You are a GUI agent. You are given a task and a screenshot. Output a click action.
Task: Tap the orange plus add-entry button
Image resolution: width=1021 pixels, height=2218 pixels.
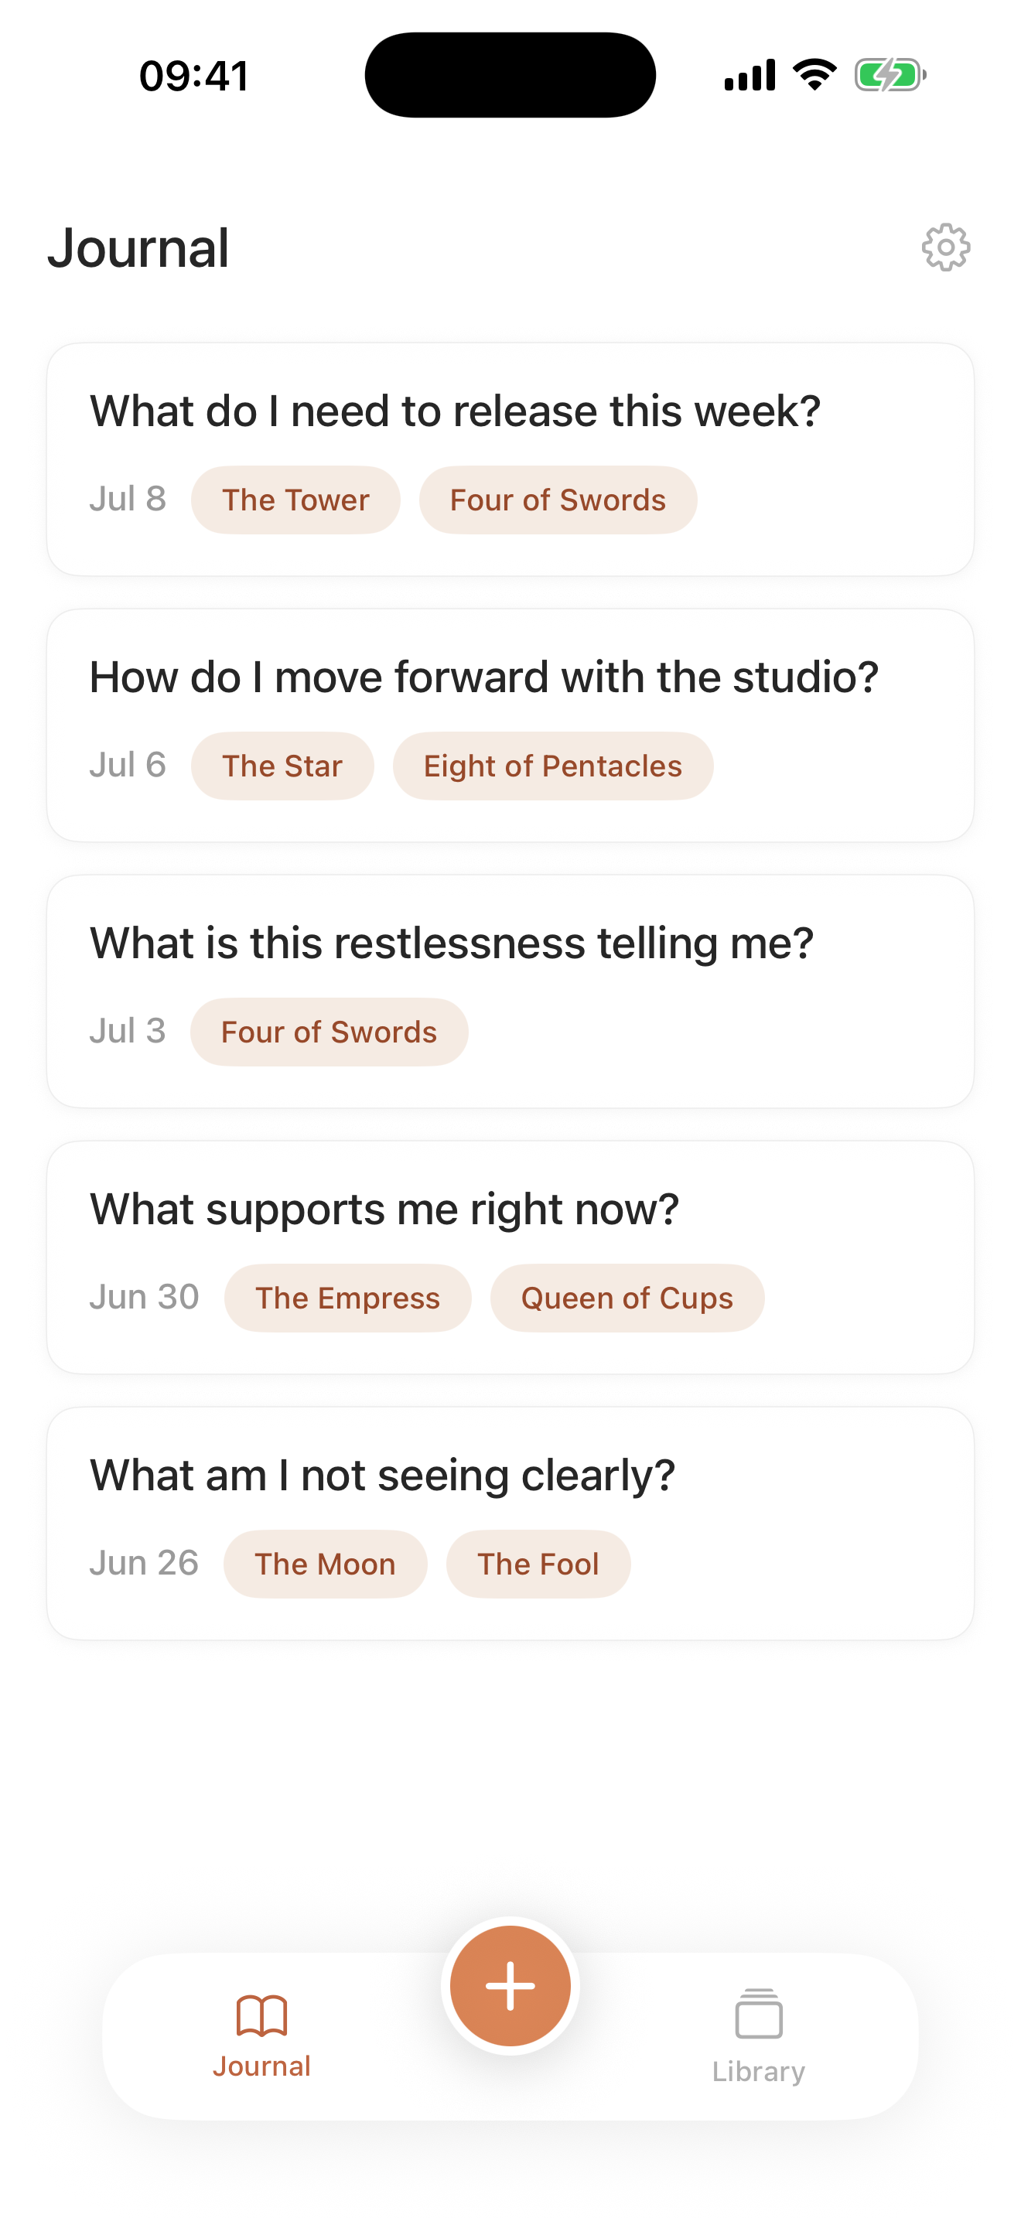click(x=510, y=1985)
